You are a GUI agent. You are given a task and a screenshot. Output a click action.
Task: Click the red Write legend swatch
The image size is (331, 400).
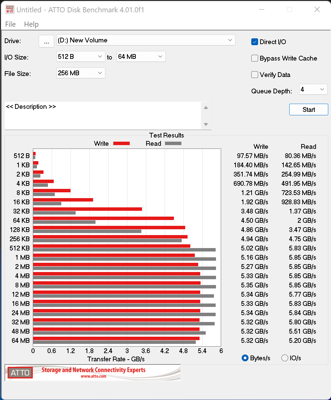pyautogui.click(x=121, y=143)
